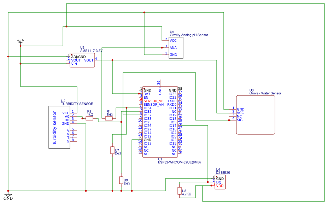Select the R2 resistor symbol
The image size is (328, 205).
pos(89,118)
